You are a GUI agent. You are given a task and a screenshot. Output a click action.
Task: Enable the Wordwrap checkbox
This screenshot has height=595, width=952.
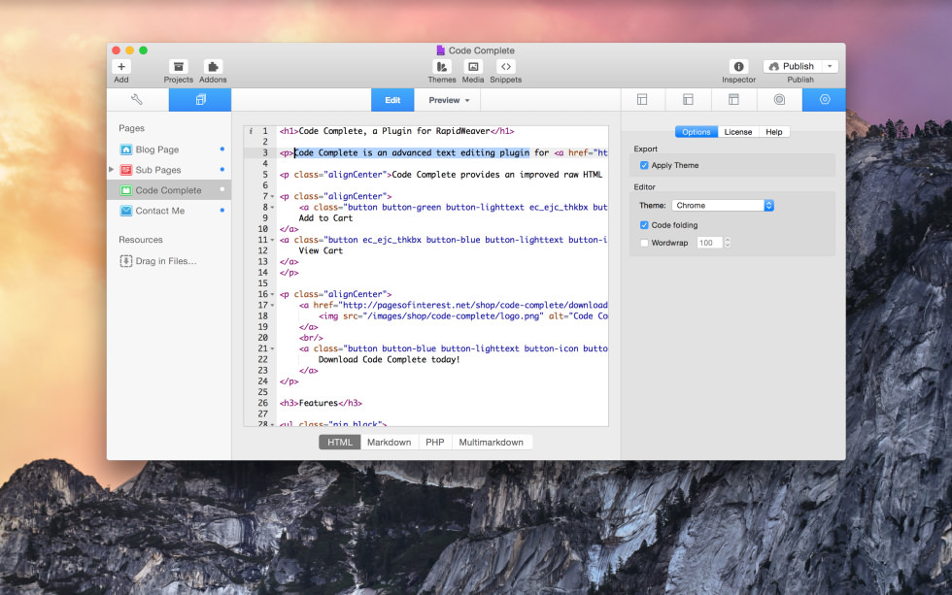644,243
